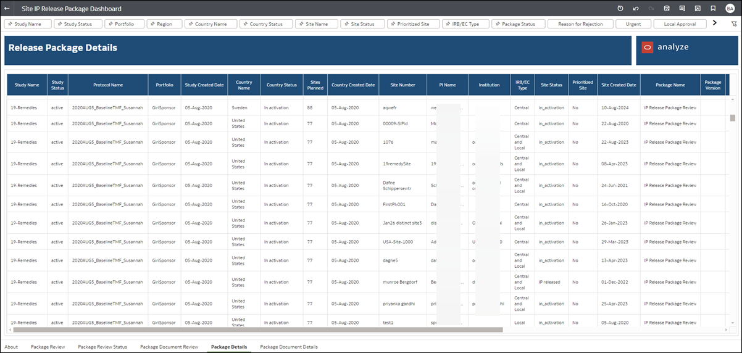The width and height of the screenshot is (742, 353).
Task: Open the Reason for Rejection filter
Action: click(580, 24)
